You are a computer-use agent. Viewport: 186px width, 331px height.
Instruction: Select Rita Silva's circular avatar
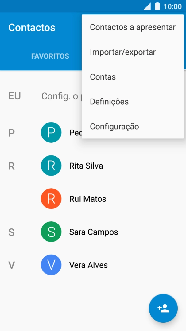51,165
